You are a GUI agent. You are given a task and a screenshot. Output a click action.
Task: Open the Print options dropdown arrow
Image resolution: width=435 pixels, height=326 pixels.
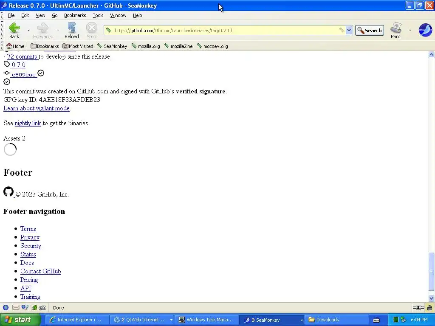(x=410, y=30)
